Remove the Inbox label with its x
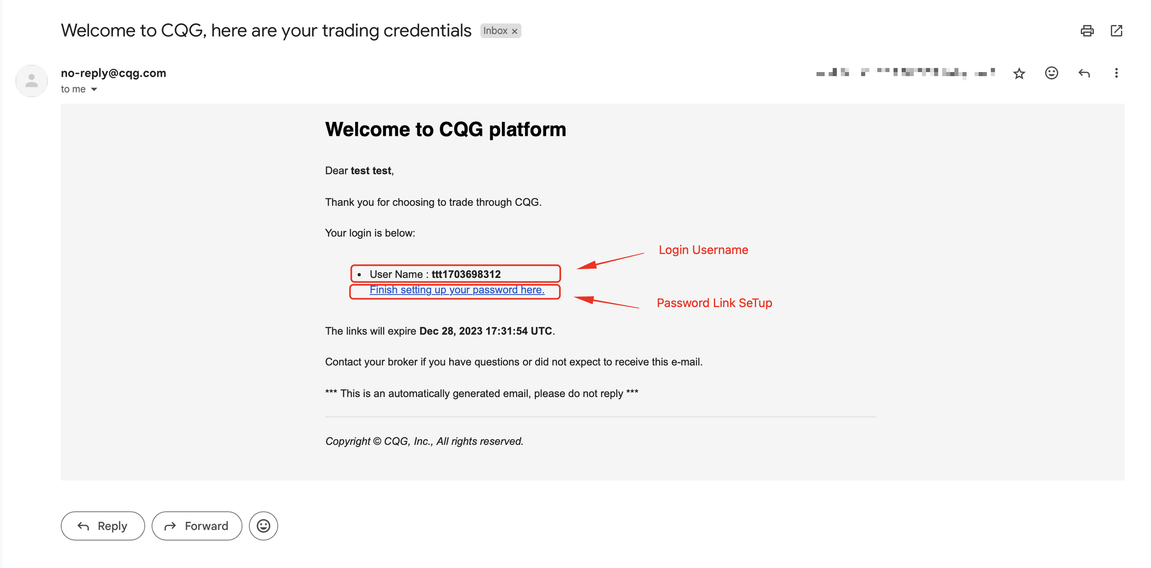The height and width of the screenshot is (568, 1151). 514,31
